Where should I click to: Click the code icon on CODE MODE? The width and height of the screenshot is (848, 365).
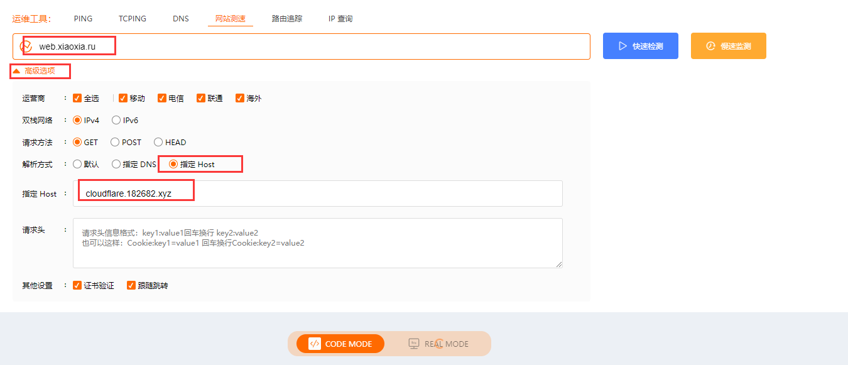point(315,344)
